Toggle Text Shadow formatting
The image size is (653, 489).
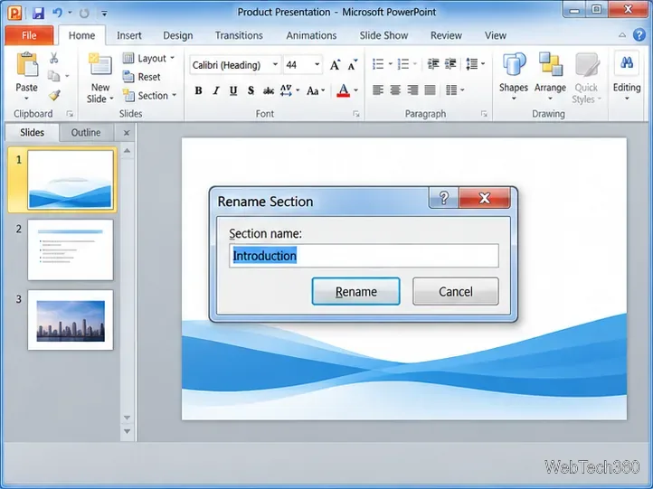click(251, 90)
